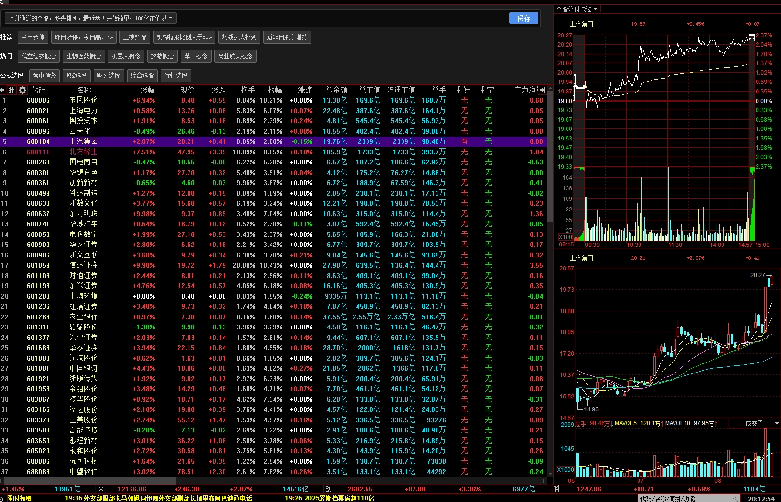The height and width of the screenshot is (502, 781).
Task: Select the 机器人概念 hot concept
Action: tap(126, 56)
